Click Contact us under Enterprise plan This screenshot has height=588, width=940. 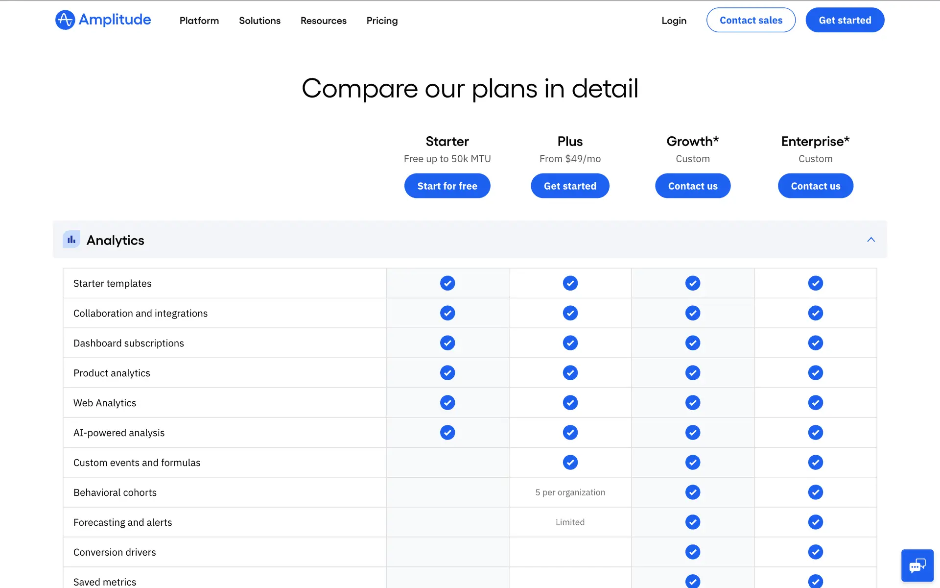(815, 186)
